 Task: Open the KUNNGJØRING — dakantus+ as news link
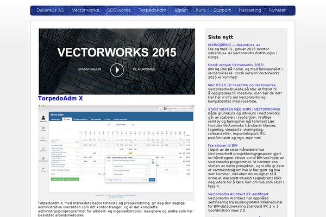[234, 45]
